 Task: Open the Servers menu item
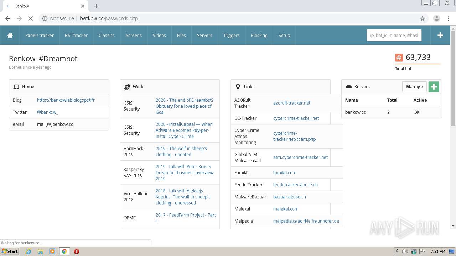[204, 35]
